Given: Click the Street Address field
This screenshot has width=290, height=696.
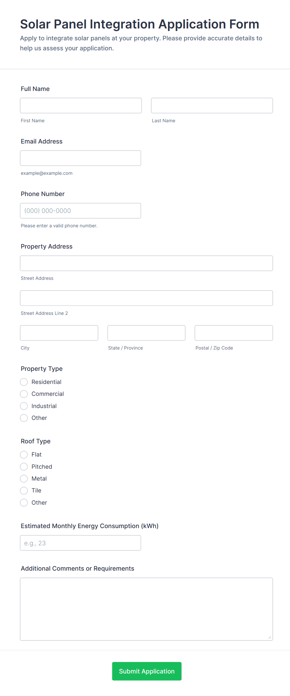Looking at the screenshot, I should [x=147, y=263].
